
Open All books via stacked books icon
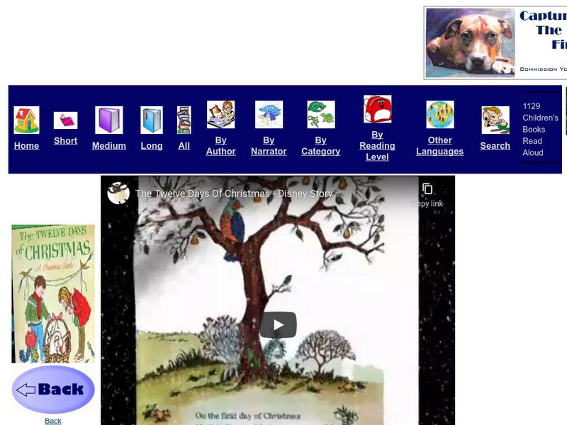[x=184, y=119]
